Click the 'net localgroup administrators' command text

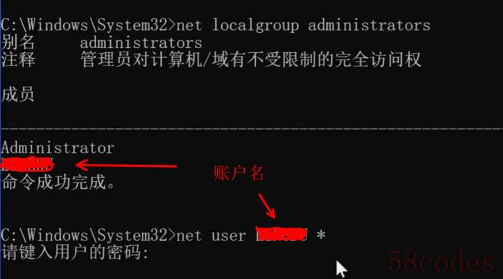303,25
